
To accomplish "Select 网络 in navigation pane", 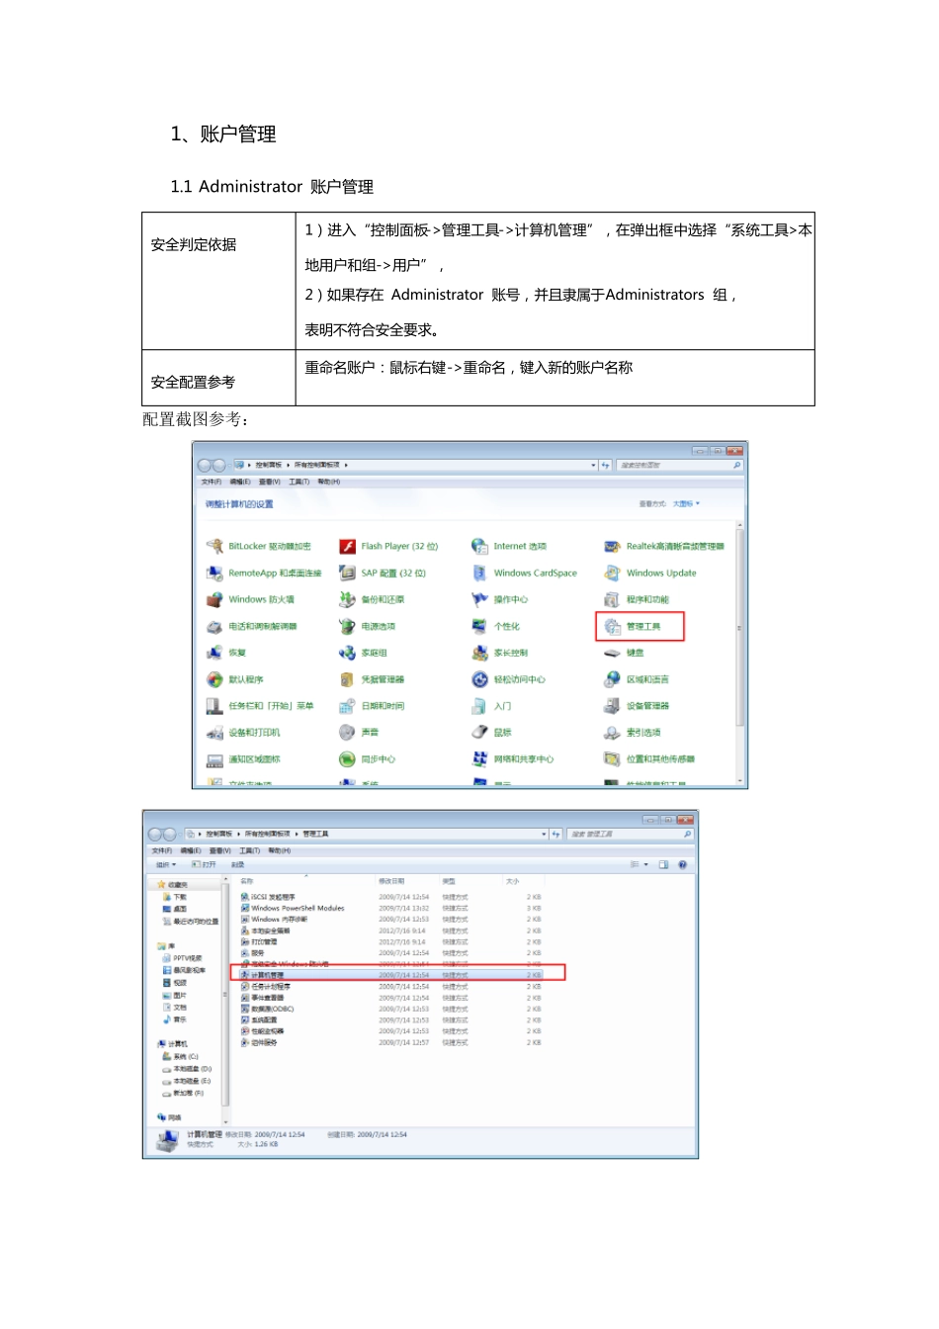I will click(x=169, y=1117).
